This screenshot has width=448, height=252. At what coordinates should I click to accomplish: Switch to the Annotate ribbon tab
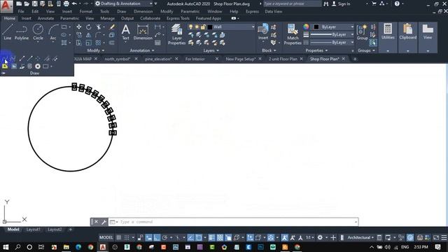[x=45, y=18]
